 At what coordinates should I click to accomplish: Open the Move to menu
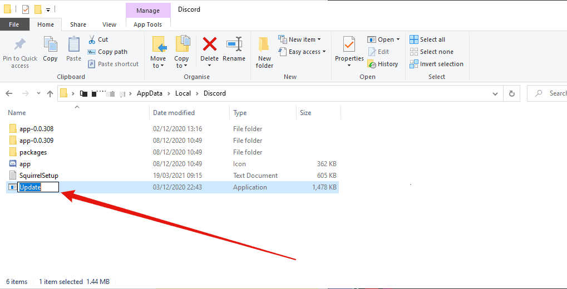(x=157, y=52)
